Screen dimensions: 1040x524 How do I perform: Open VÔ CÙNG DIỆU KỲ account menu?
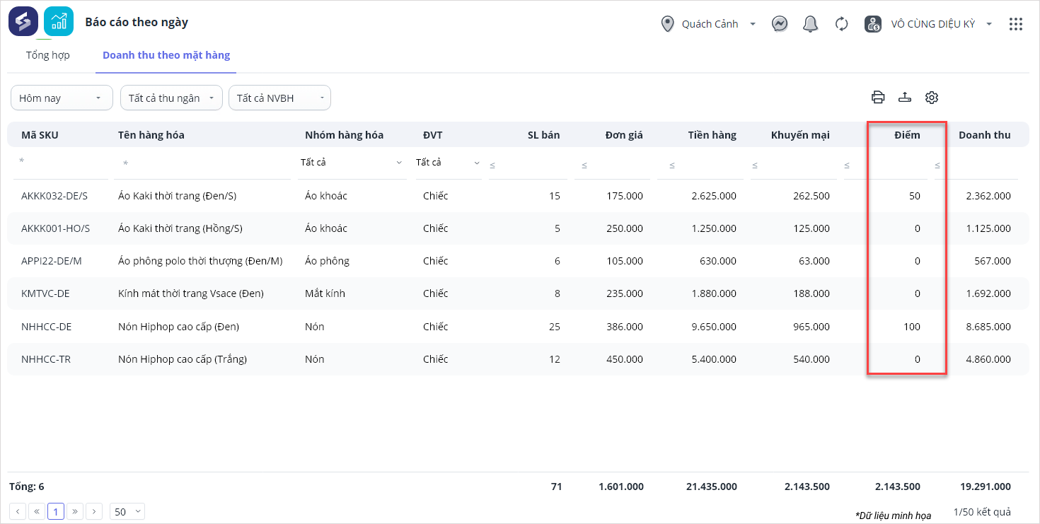(932, 24)
